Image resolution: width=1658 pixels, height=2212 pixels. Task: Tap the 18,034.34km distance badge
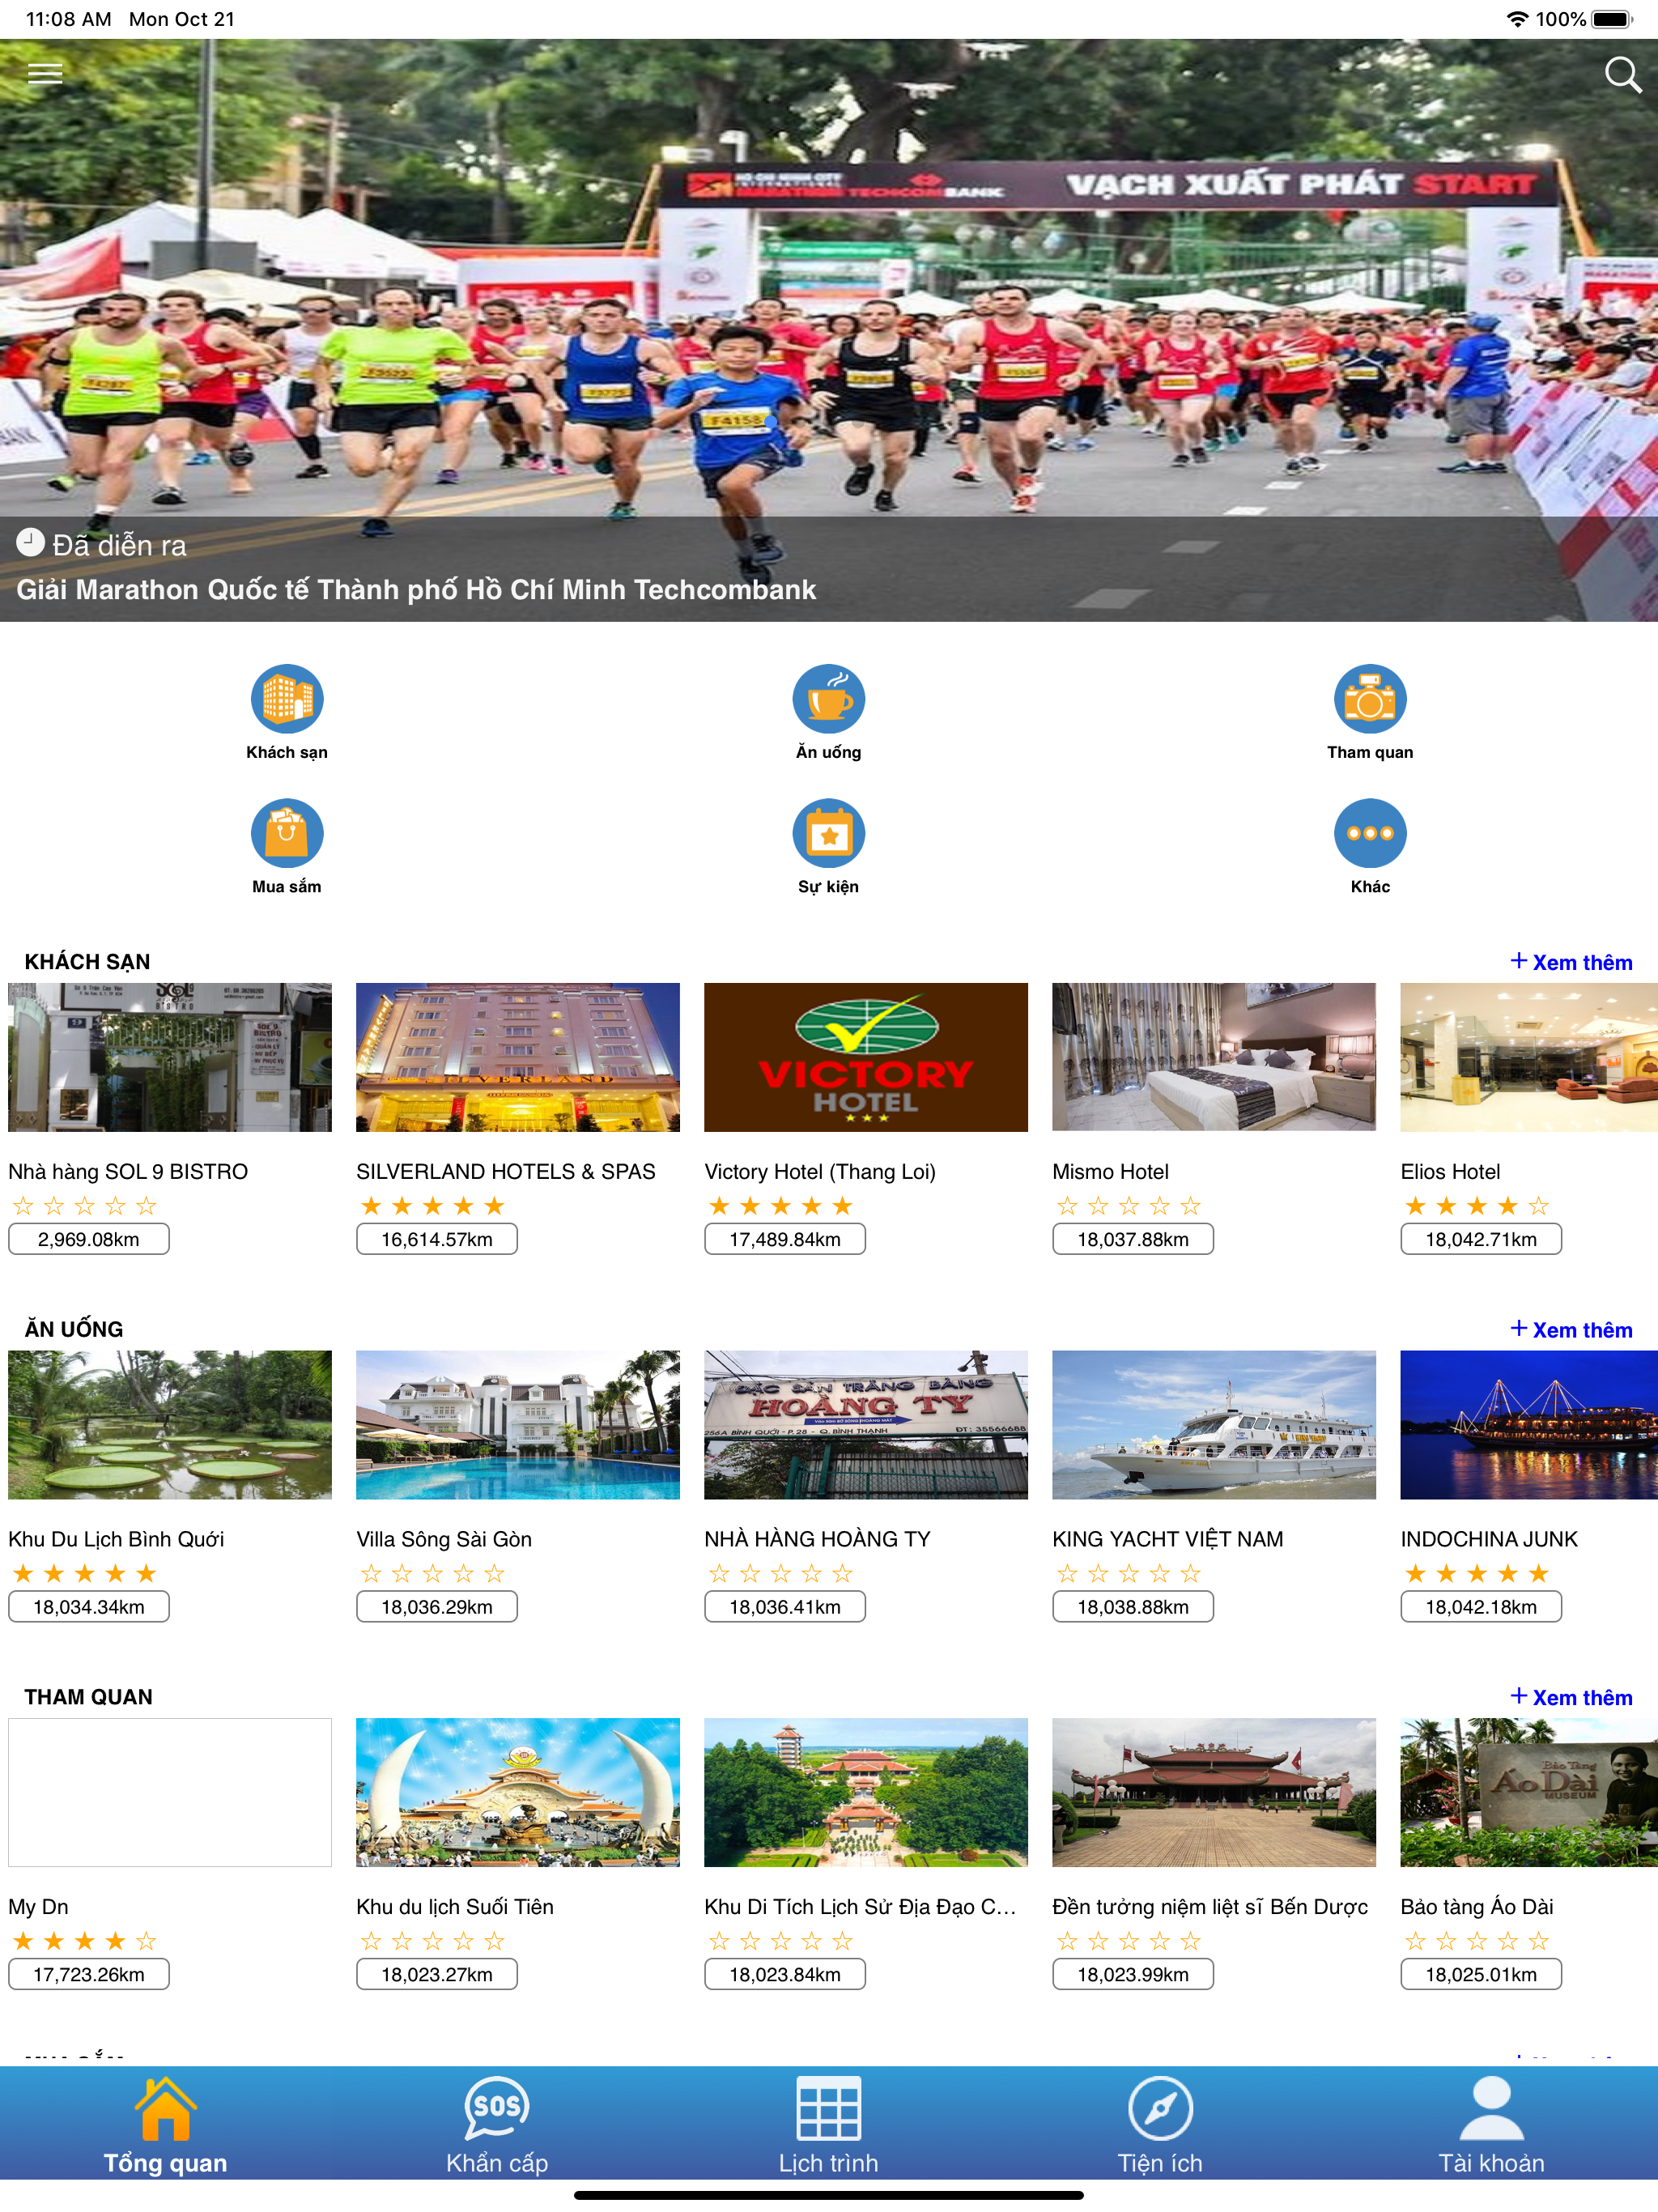click(89, 1607)
